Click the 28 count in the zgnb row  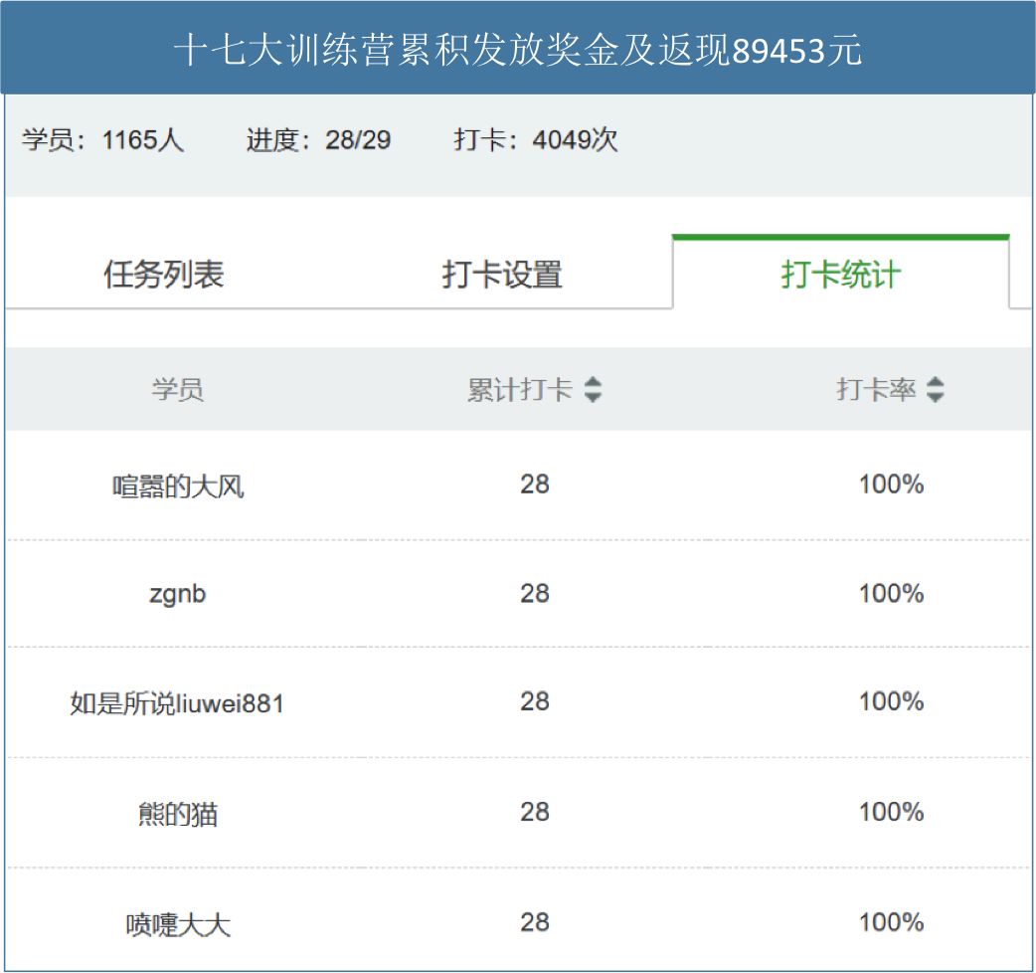point(535,594)
